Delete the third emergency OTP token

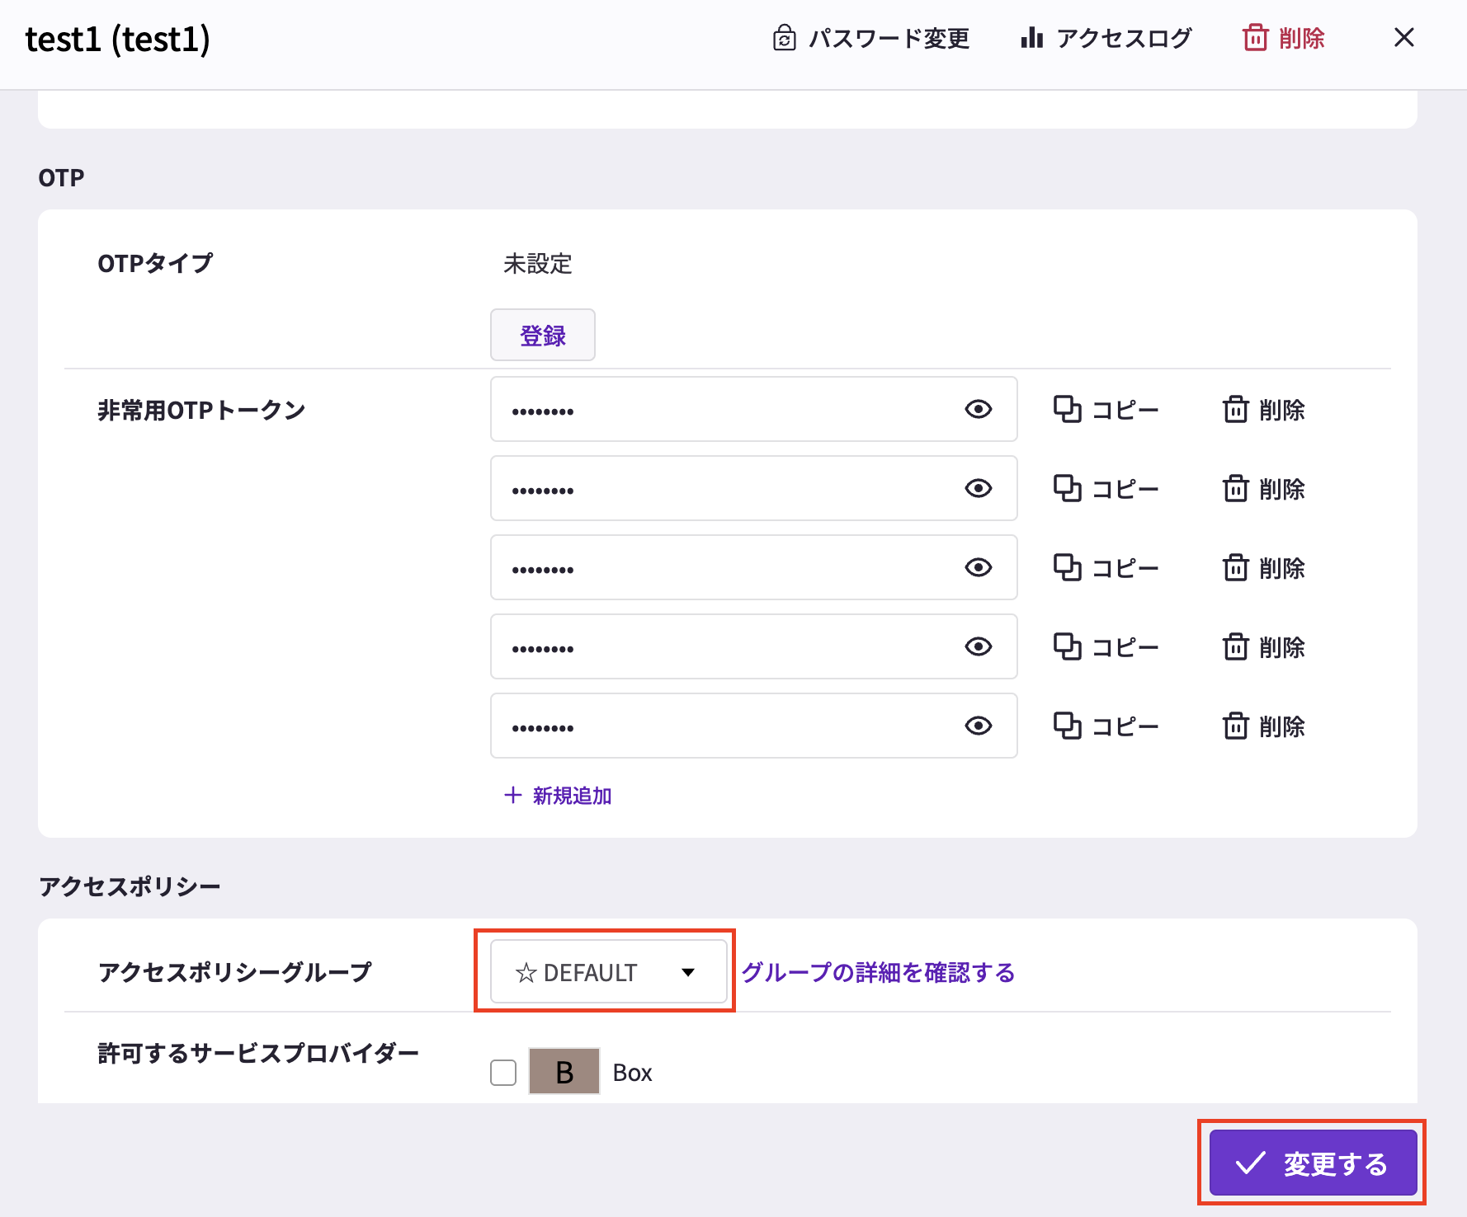tap(1263, 568)
